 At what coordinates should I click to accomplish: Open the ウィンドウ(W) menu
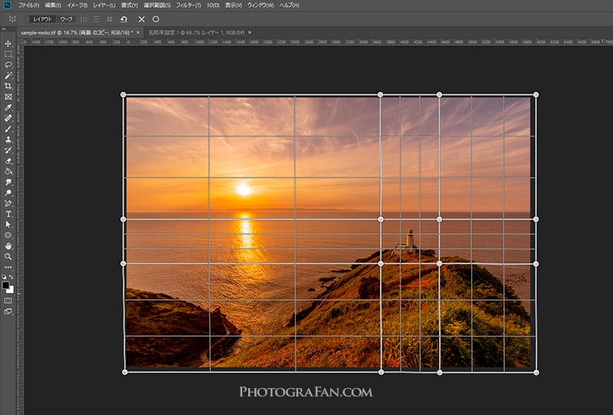(x=261, y=5)
